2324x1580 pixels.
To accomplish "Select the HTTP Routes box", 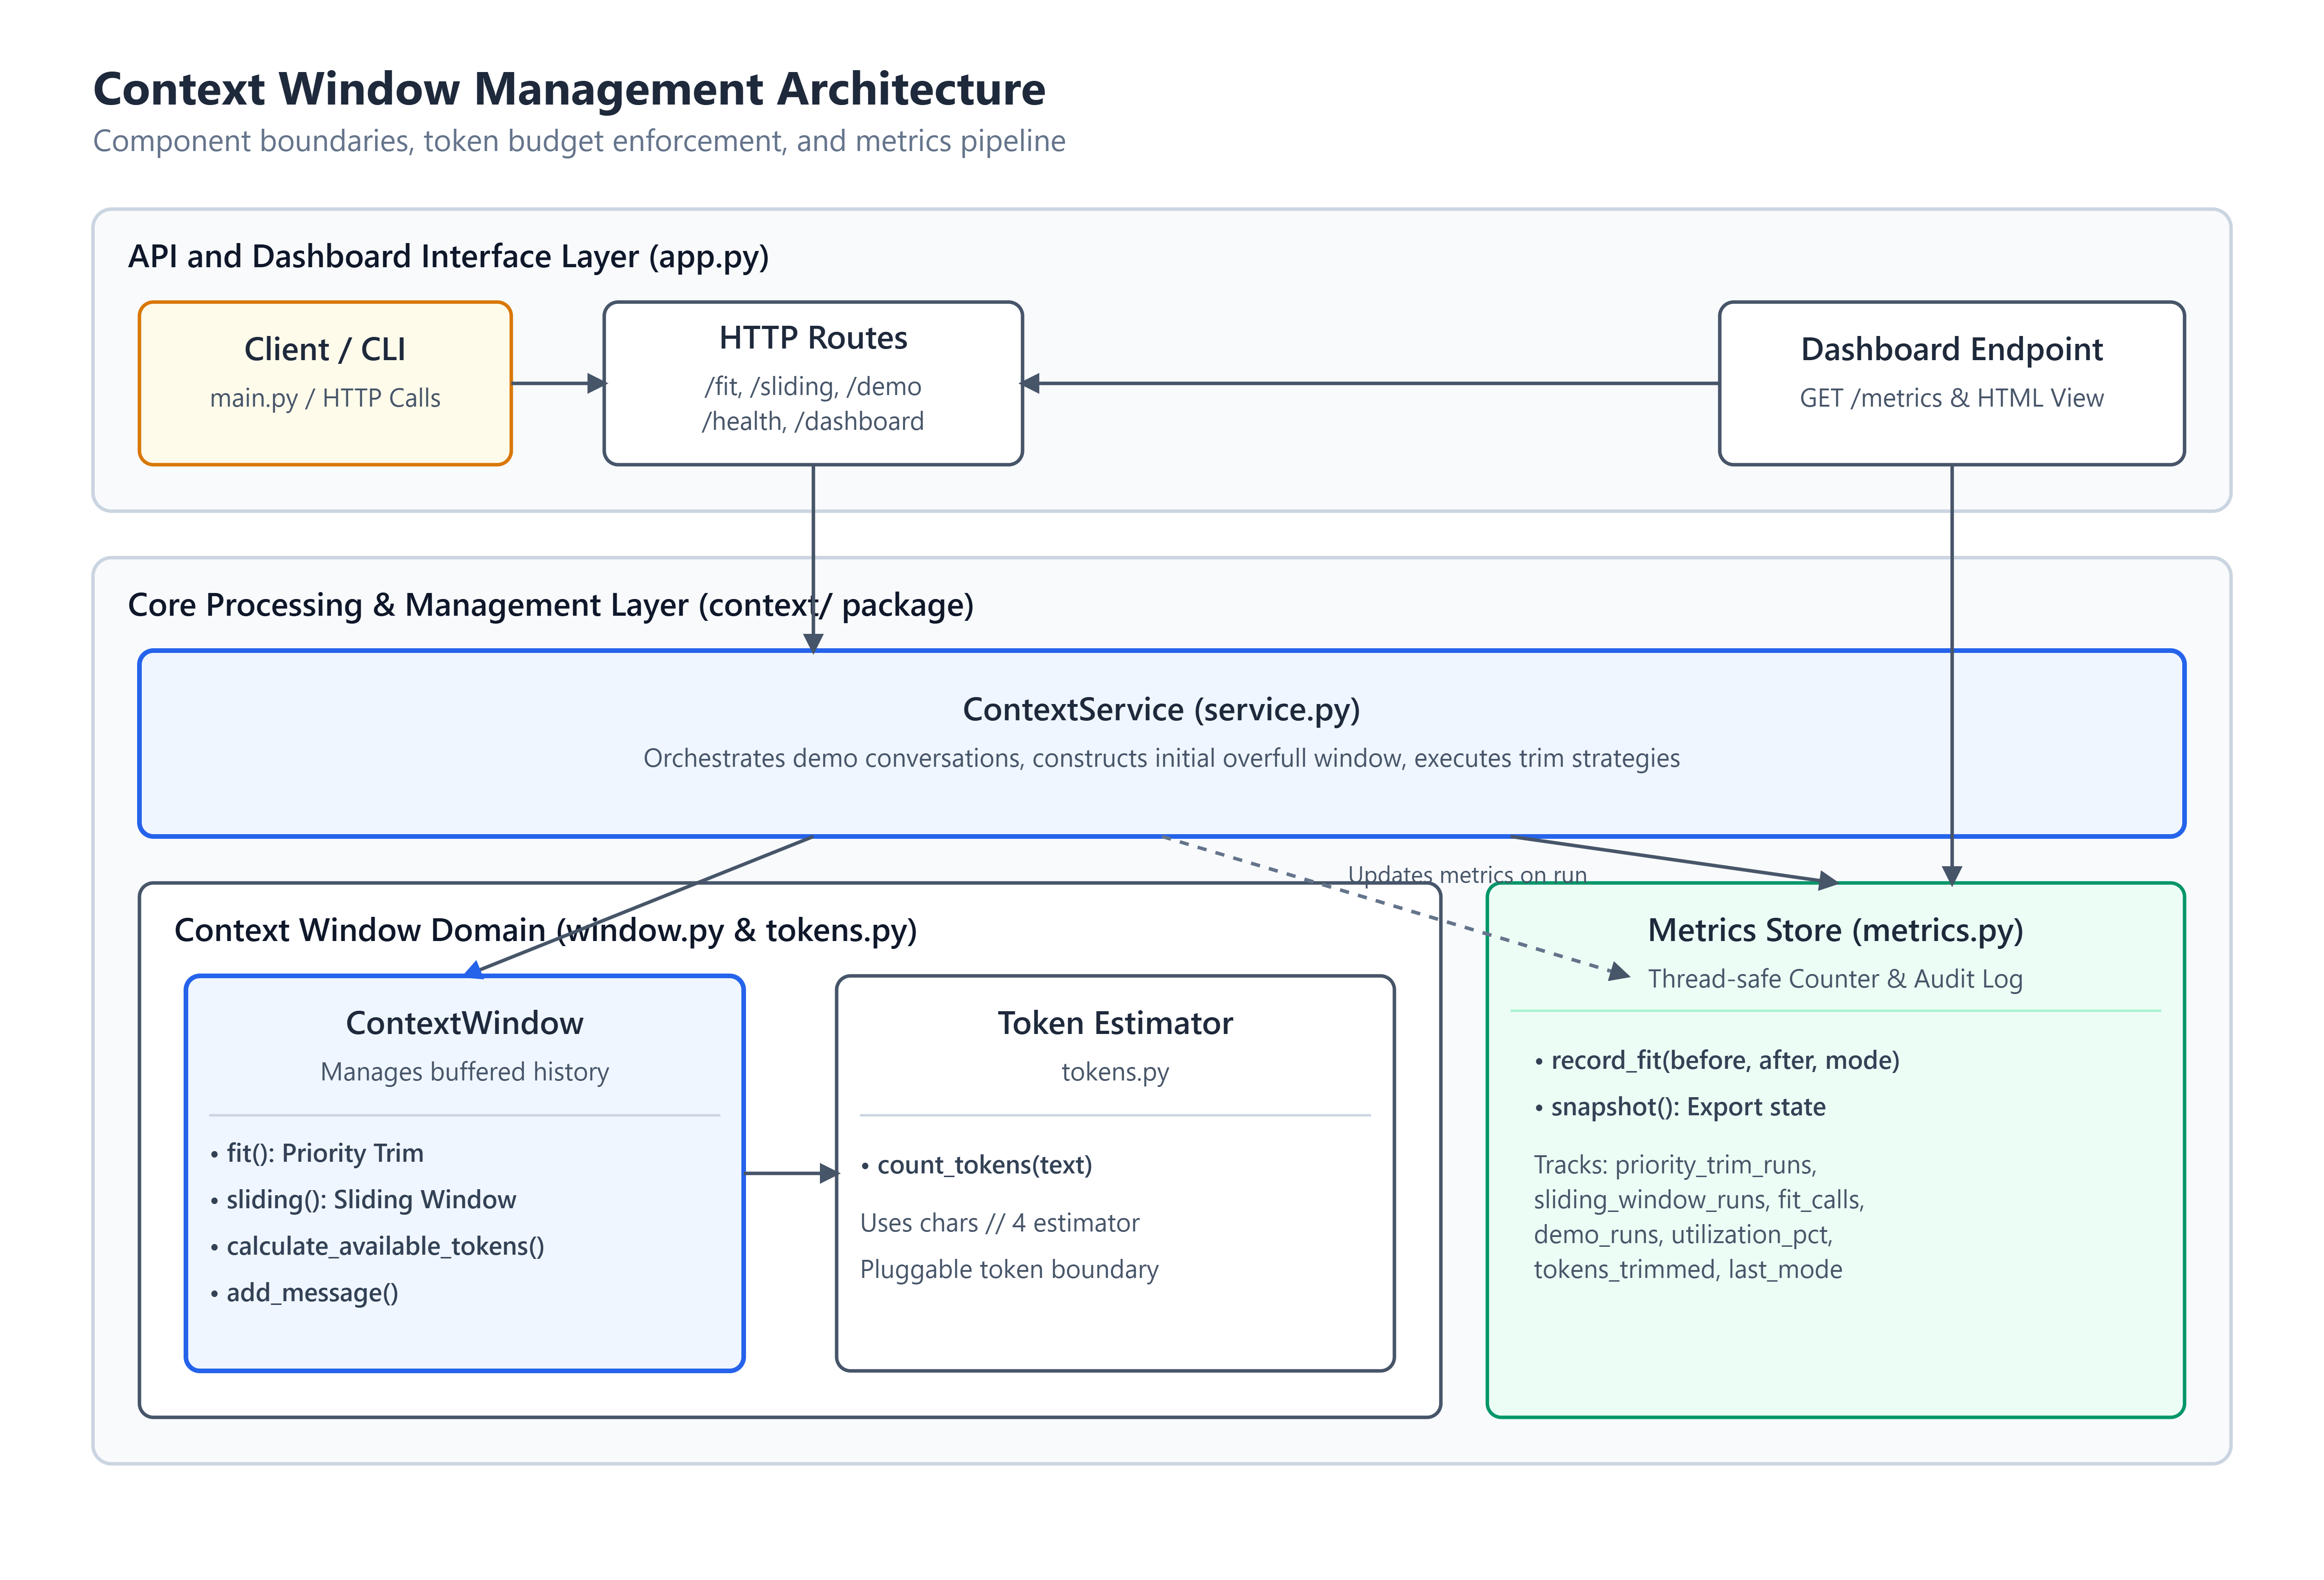I will (813, 383).
